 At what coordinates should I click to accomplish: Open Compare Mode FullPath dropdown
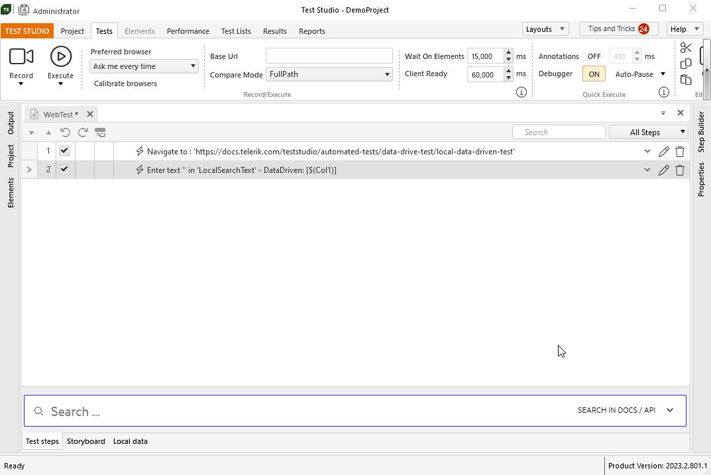pyautogui.click(x=329, y=74)
